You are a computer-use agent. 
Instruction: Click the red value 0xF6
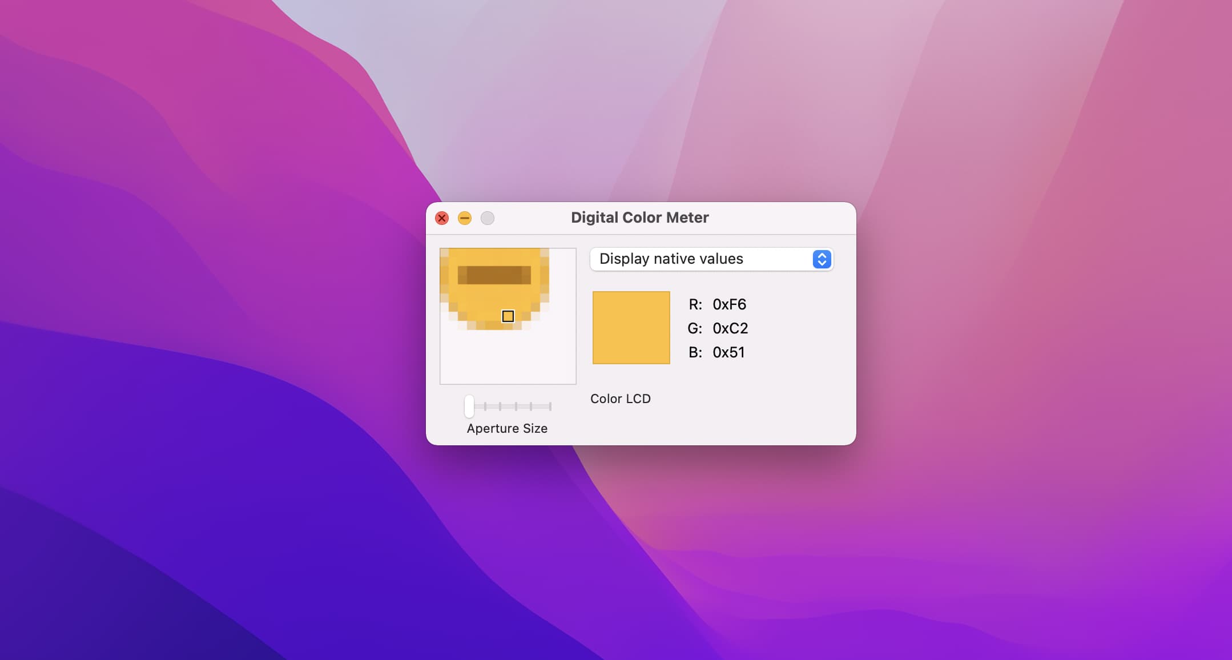point(729,304)
